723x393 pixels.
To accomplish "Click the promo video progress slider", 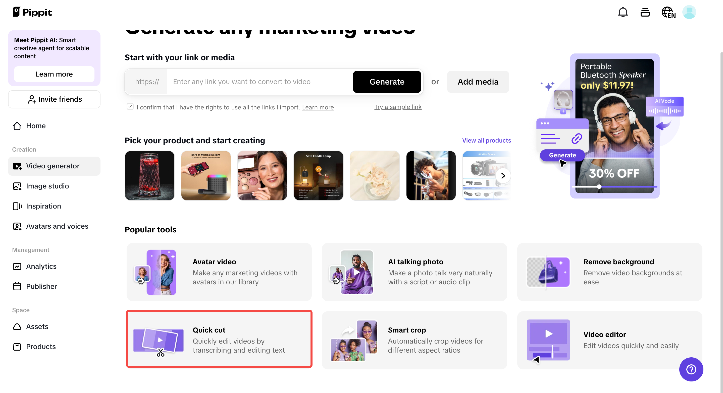I will coord(614,187).
